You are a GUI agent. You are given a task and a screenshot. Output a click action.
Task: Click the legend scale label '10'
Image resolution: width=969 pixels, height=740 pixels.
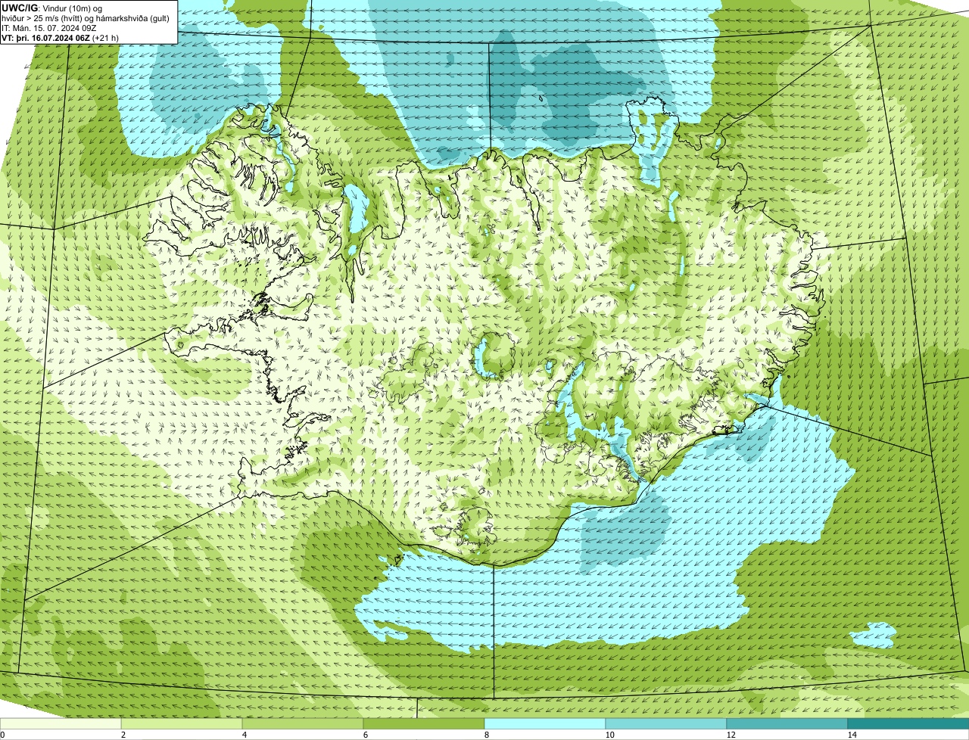click(x=609, y=735)
